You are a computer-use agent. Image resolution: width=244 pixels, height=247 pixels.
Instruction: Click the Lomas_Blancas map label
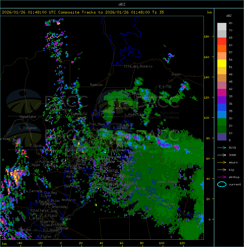pyautogui.click(x=168, y=182)
